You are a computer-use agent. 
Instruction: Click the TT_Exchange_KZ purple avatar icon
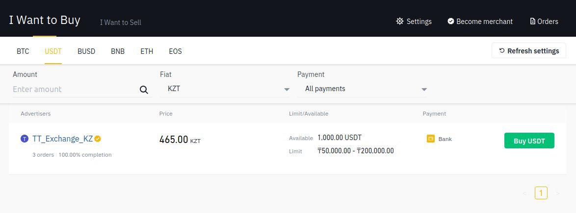pos(25,139)
